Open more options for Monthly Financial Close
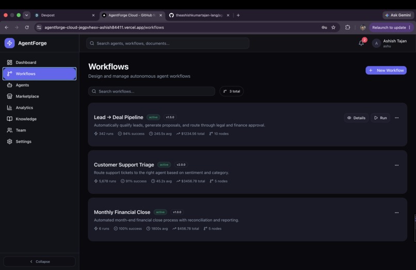This screenshot has height=270, width=416. tap(396, 212)
